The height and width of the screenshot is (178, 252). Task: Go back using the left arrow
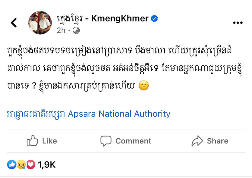[14, 23]
